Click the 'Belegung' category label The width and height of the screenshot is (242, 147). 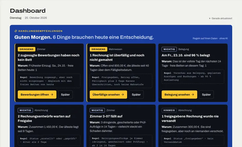pyautogui.click(x=184, y=49)
